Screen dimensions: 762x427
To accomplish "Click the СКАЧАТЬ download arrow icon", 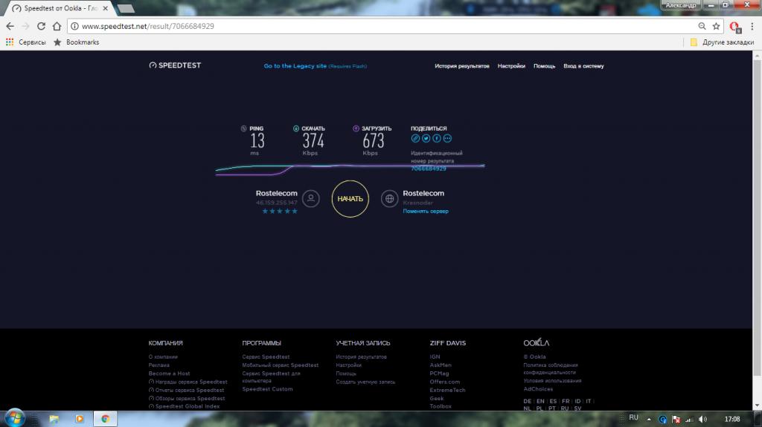I will [x=296, y=128].
